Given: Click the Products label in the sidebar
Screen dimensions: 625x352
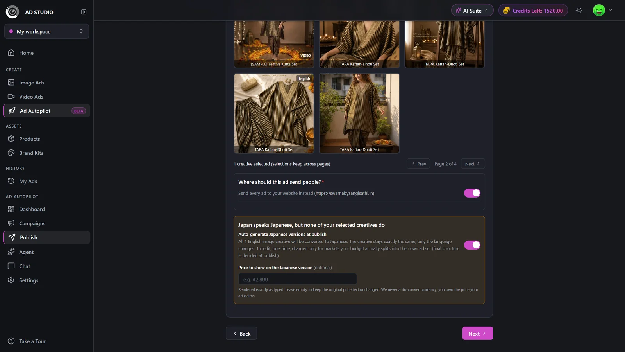Looking at the screenshot, I should [x=30, y=139].
